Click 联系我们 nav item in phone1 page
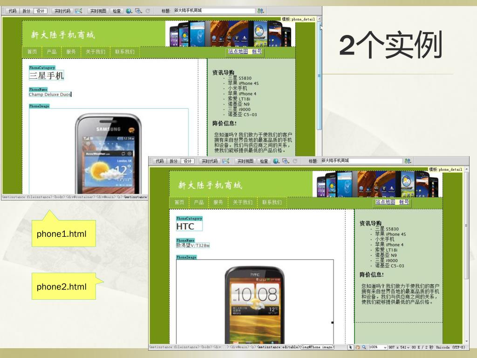Screen dimensions: 477x358 125,52
